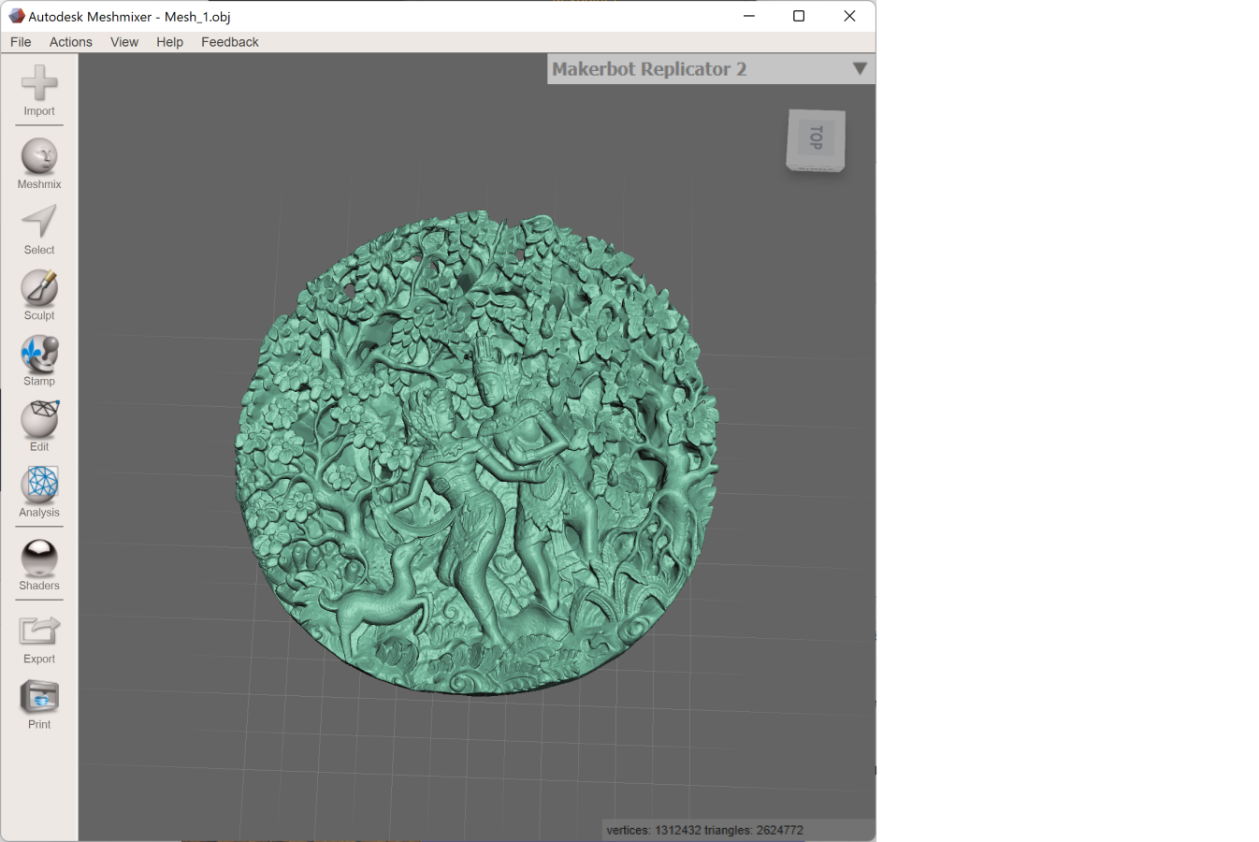The width and height of the screenshot is (1259, 842).
Task: Click the Export icon
Action: (x=39, y=631)
